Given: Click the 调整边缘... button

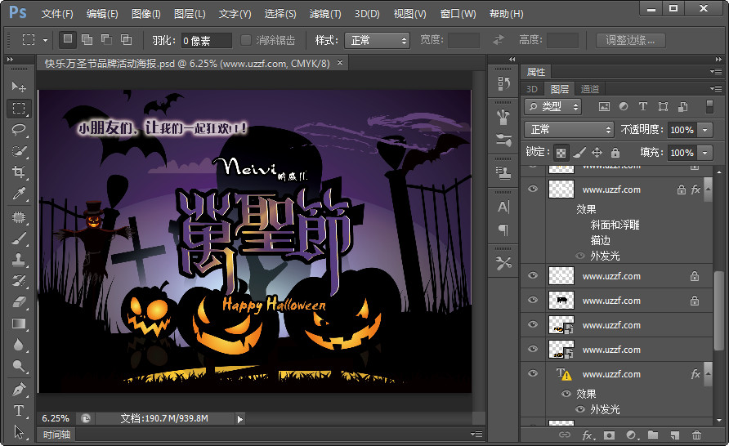Looking at the screenshot, I should click(630, 40).
